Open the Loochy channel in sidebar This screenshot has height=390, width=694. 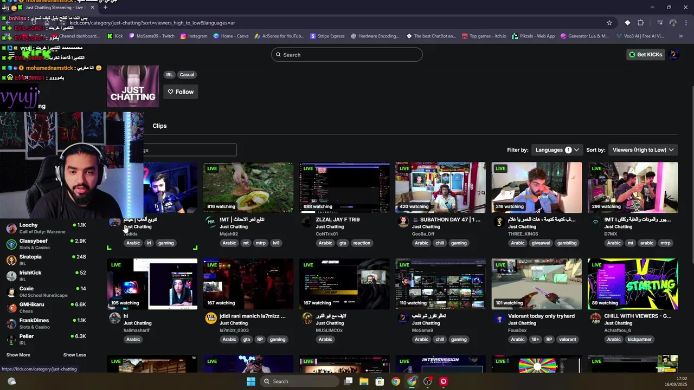tap(46, 228)
